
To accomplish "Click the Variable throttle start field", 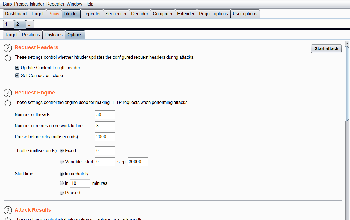I will (105, 162).
